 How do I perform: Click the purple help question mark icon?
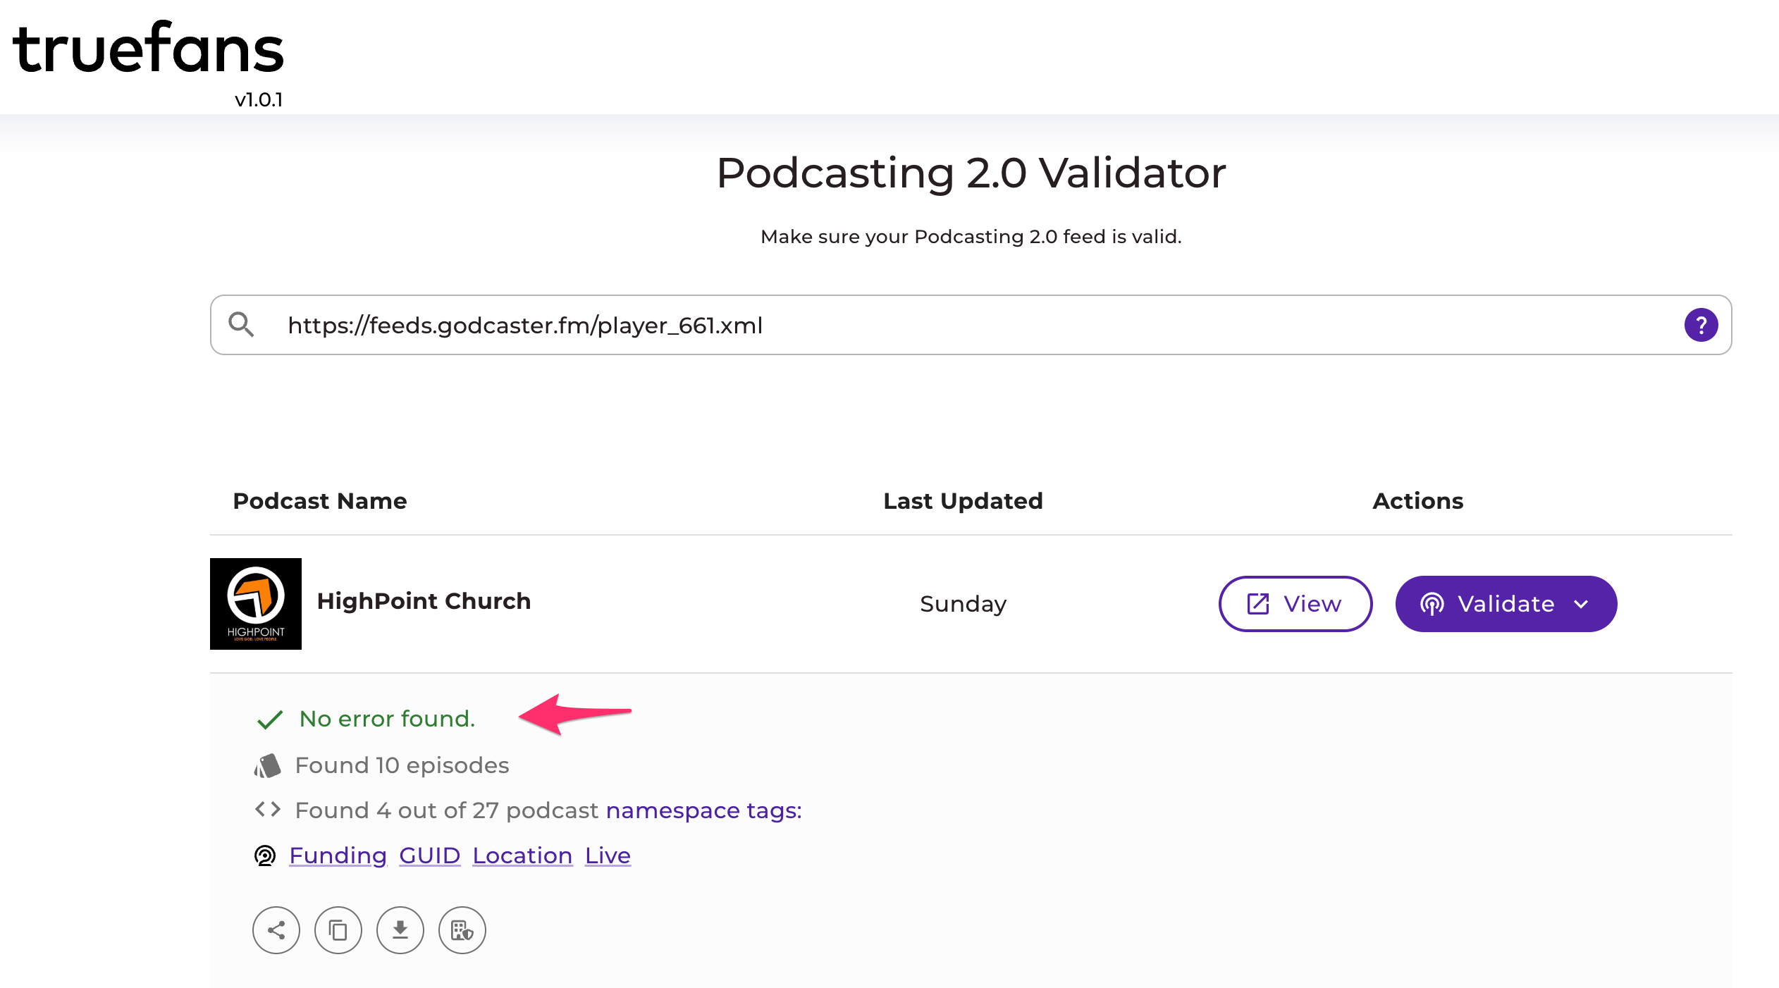1701,325
